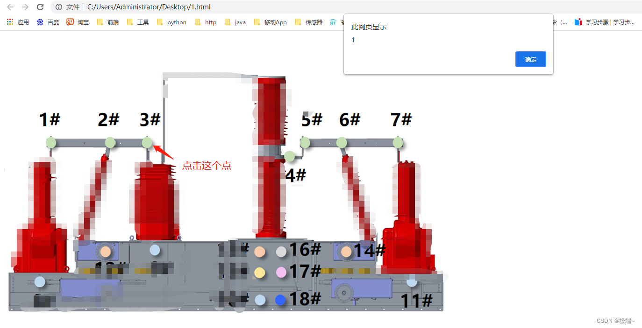Click the page reload icon
This screenshot has height=328, width=642.
[40, 7]
